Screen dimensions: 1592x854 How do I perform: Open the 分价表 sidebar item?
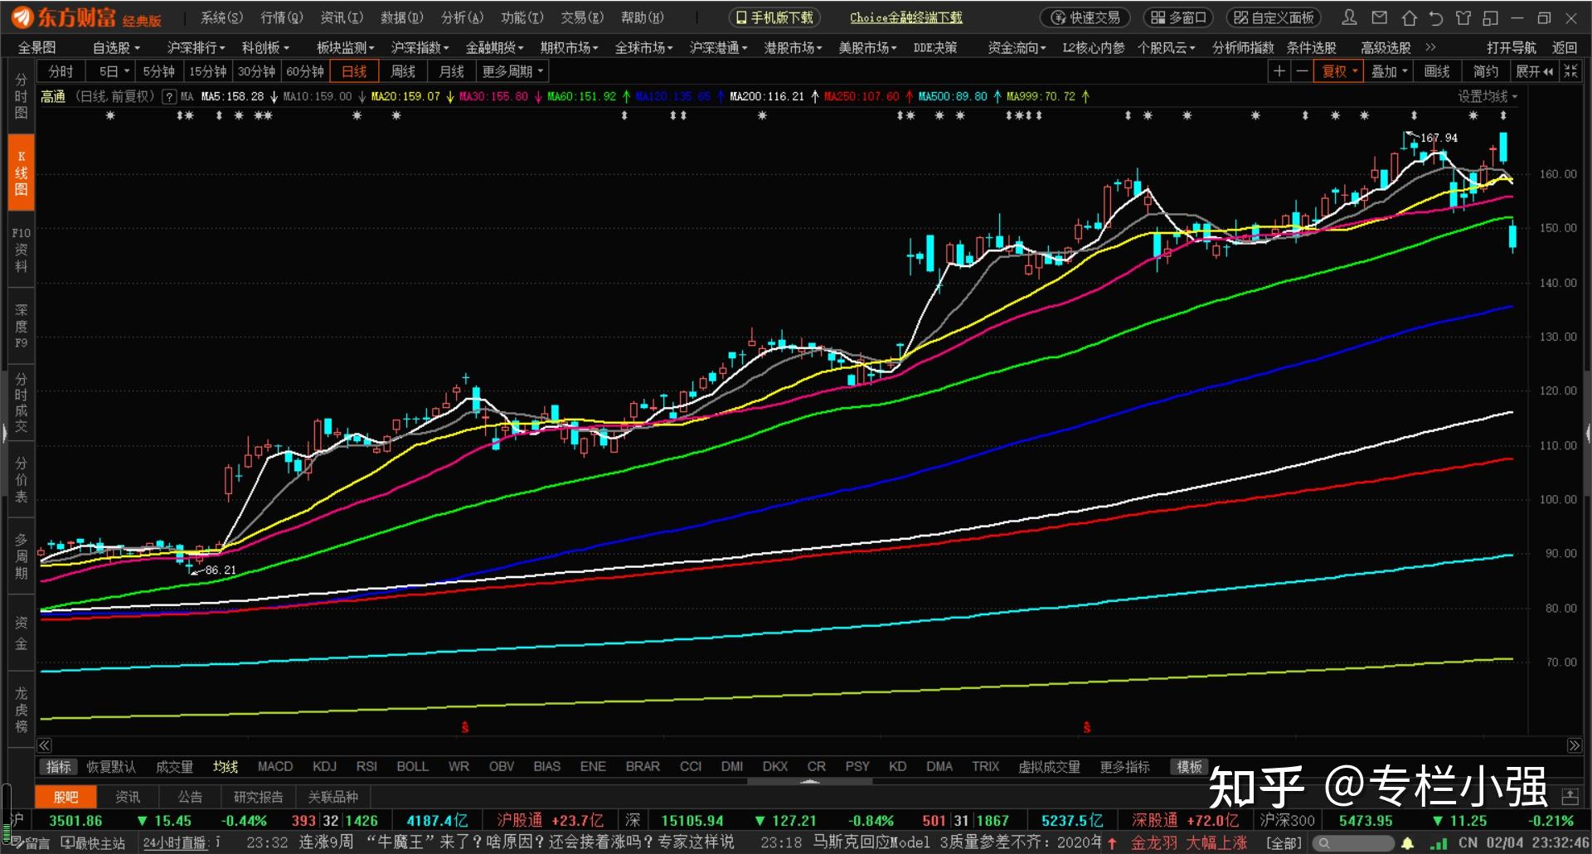click(x=21, y=479)
